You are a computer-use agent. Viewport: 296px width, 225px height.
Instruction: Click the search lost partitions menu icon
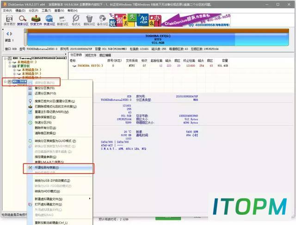click(30, 101)
